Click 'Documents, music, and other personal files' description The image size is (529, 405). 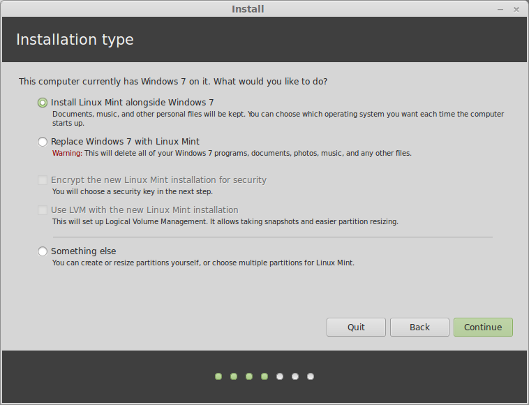[278, 119]
